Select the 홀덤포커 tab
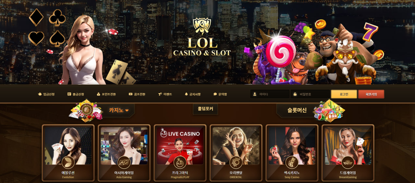 click(205, 109)
